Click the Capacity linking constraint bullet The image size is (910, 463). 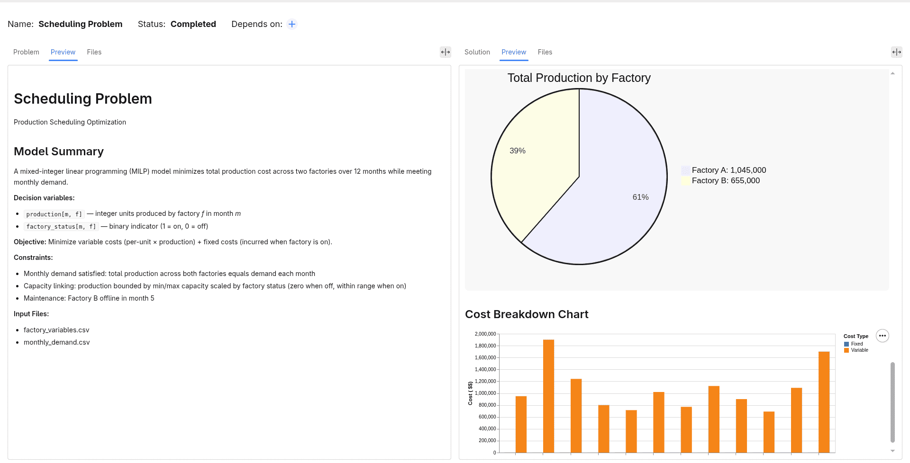point(215,286)
